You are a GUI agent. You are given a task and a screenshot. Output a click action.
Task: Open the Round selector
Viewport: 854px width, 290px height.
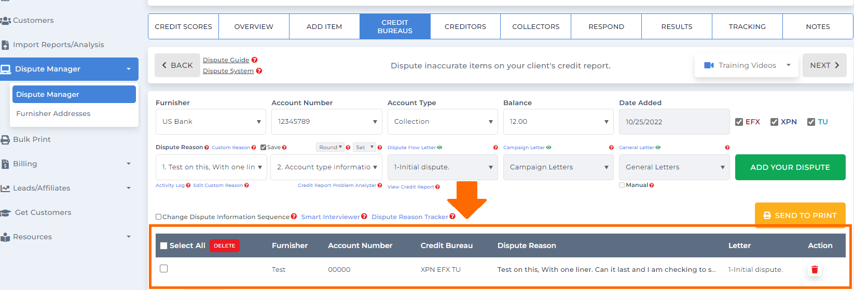coord(330,148)
